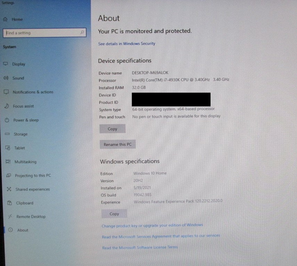The width and height of the screenshot is (297, 266).
Task: Select Notifications & actions
Action: pos(33,92)
